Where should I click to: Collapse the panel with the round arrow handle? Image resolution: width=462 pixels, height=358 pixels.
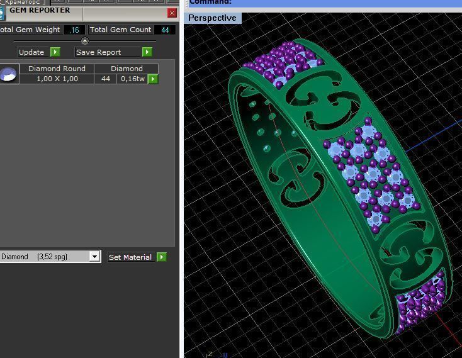[x=85, y=41]
